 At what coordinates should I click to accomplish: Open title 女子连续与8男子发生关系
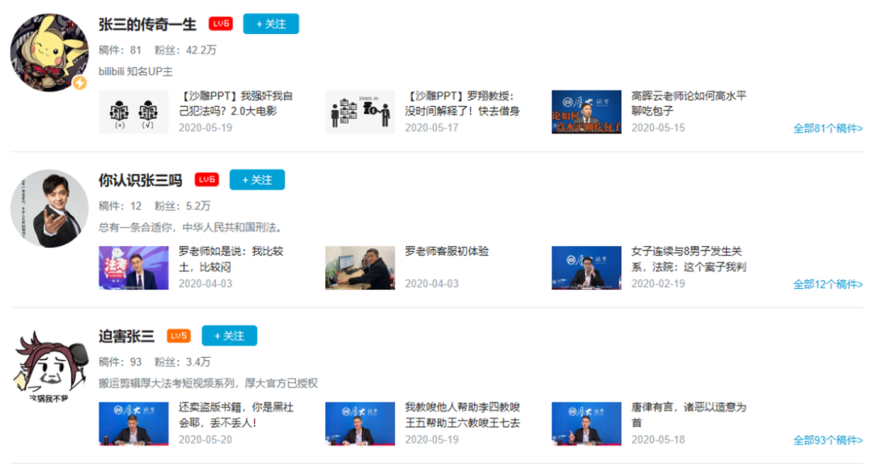[x=689, y=259]
